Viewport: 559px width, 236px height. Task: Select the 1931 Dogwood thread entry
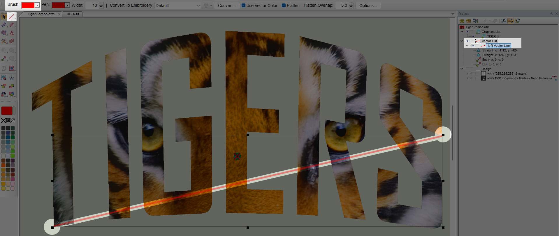pyautogui.click(x=519, y=78)
